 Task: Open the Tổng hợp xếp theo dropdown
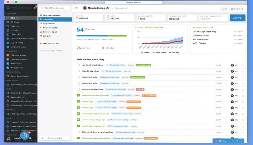(x=182, y=18)
